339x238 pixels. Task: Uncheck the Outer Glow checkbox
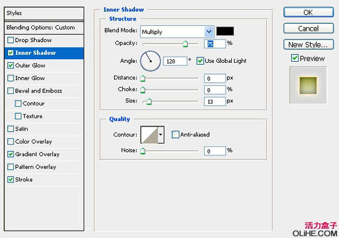pos(10,65)
